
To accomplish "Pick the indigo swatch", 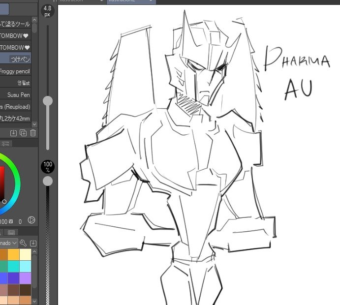I will click(13, 278).
